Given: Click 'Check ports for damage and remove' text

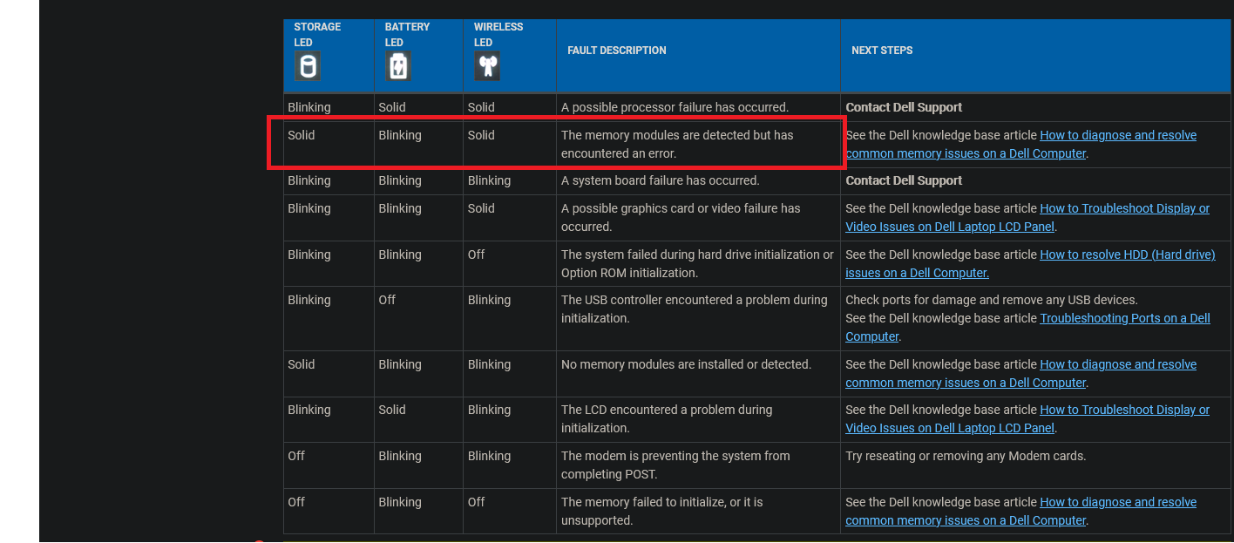Looking at the screenshot, I should click(992, 300).
